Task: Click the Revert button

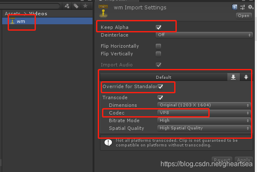Action: [x=222, y=160]
